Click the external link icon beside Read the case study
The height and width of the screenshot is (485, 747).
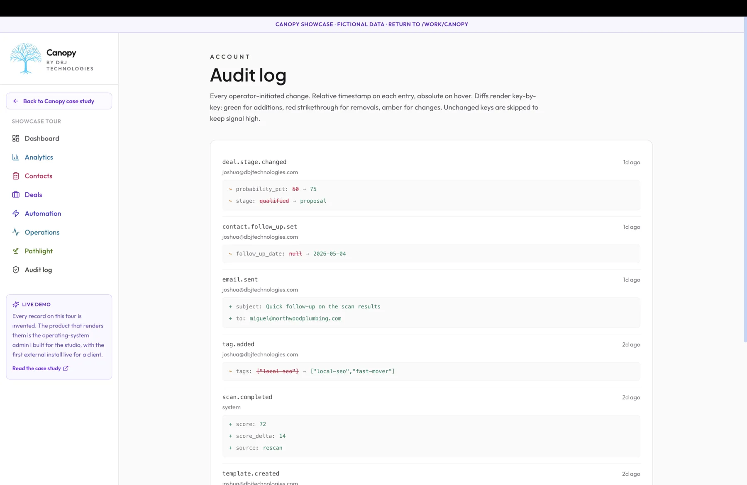click(x=66, y=368)
